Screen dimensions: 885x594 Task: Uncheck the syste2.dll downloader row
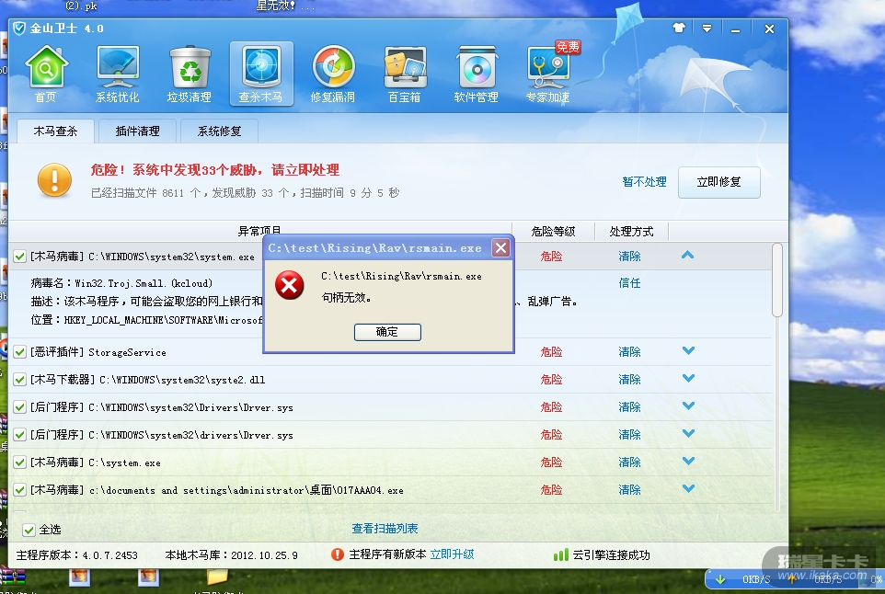(19, 380)
